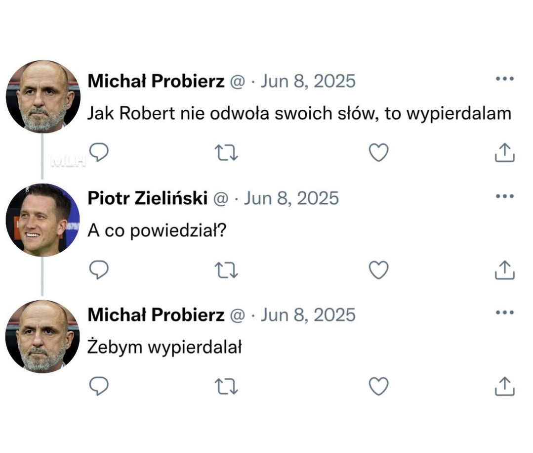The image size is (533, 453).
Task: Open Michał Probierz profile from first tweet name
Action: tap(156, 81)
